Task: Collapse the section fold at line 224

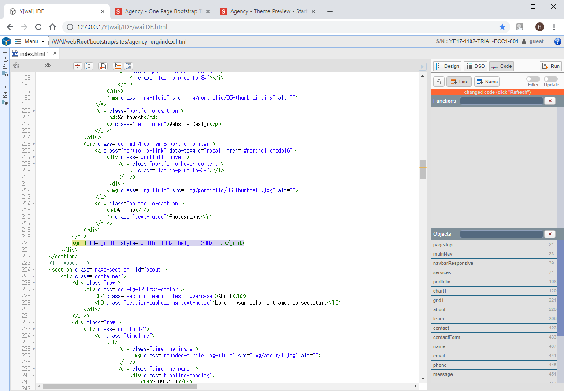Action: pyautogui.click(x=34, y=270)
